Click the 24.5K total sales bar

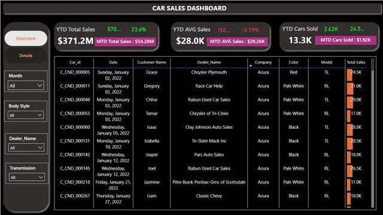click(349, 75)
